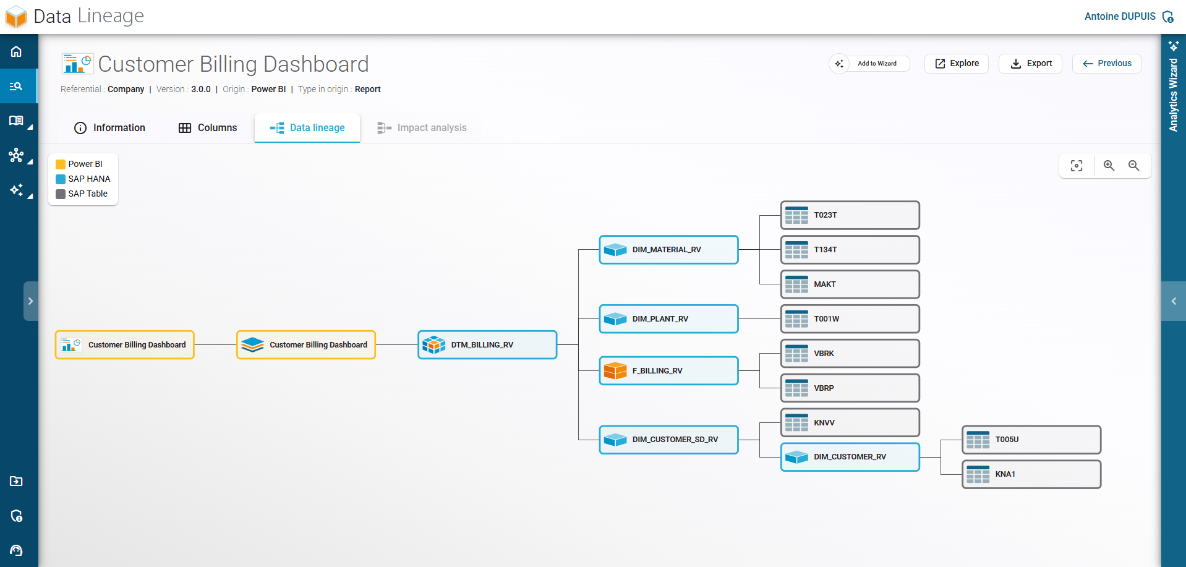This screenshot has height=567, width=1186.
Task: Click the import folder sidebar icon
Action: (x=16, y=481)
